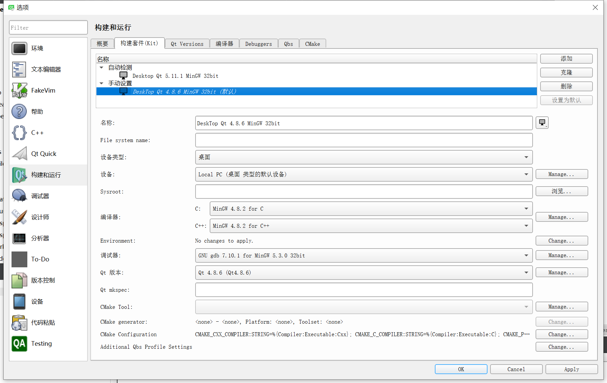Switch to the CMake tab
The width and height of the screenshot is (607, 383).
tap(312, 44)
